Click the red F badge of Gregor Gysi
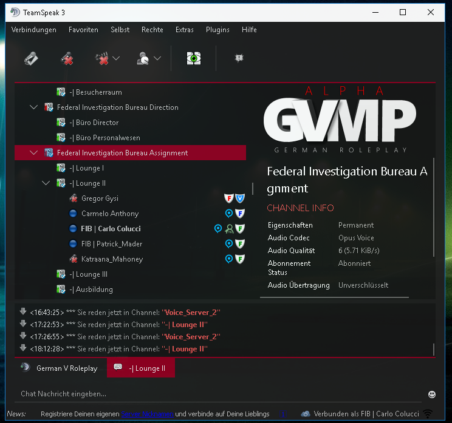452x423 pixels. point(229,198)
